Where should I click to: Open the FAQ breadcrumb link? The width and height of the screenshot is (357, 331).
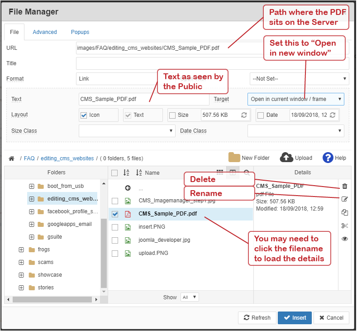tap(29, 158)
